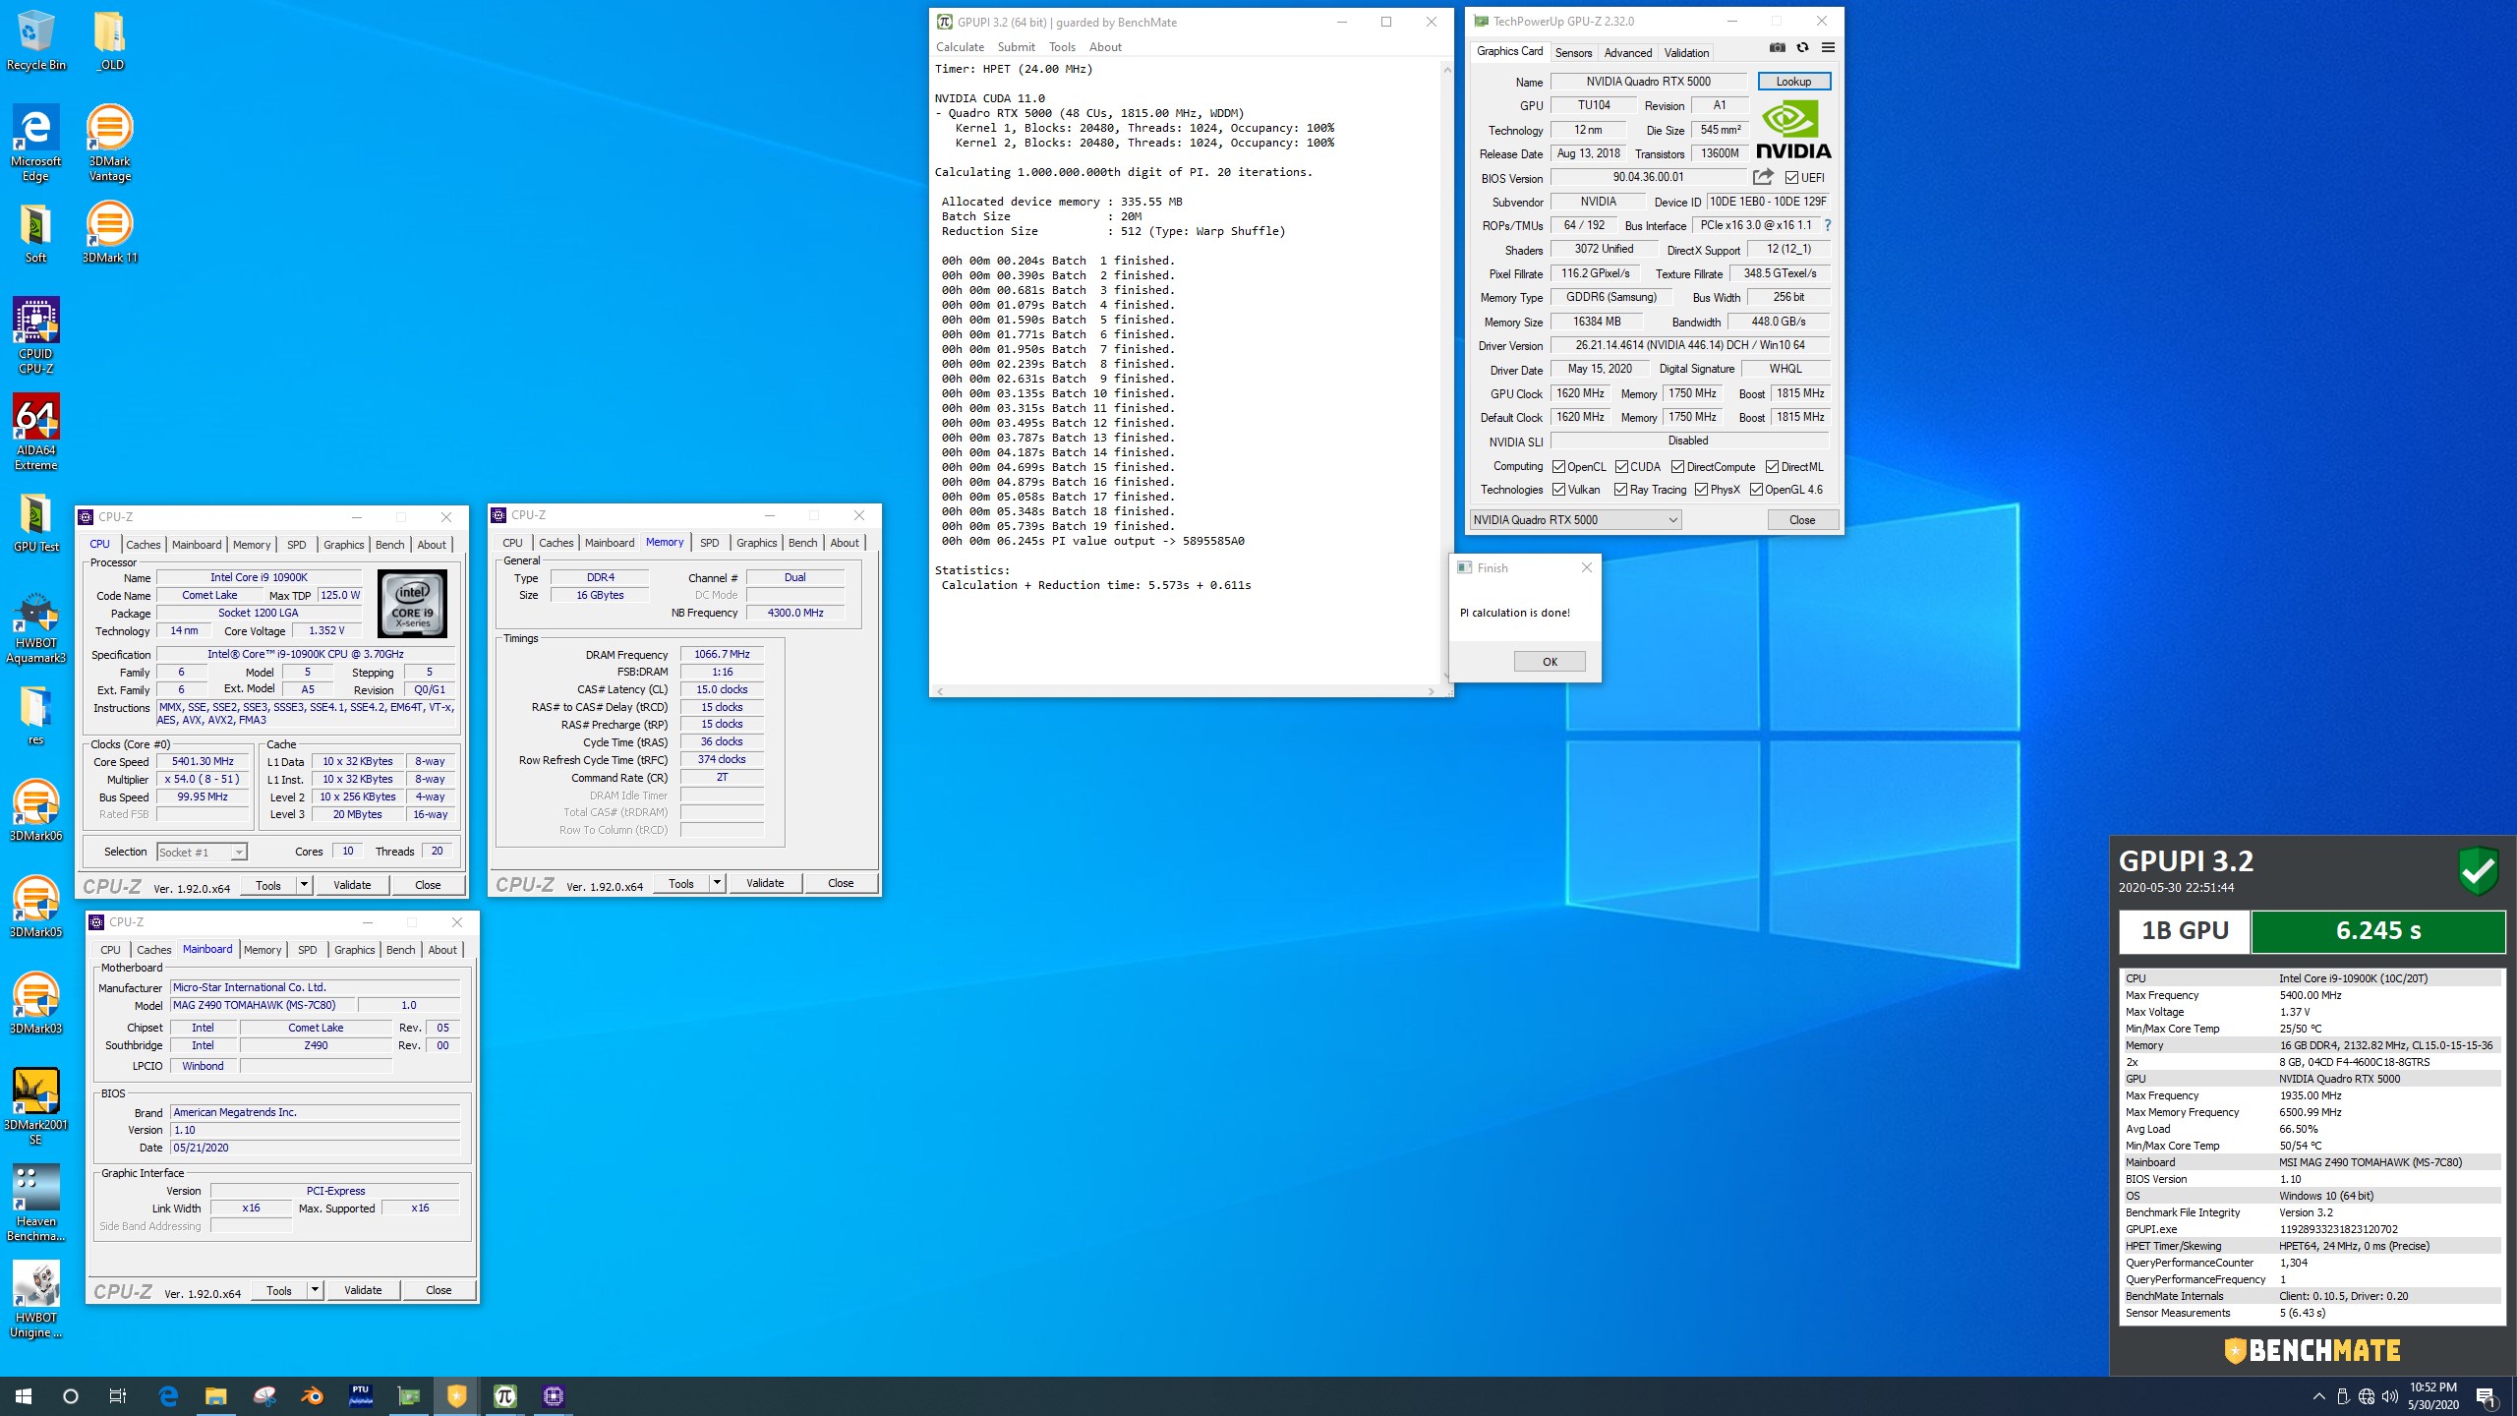Click Close in CPU-Z Mainboard window
Viewport: 2517px width, 1416px height.
(439, 1290)
